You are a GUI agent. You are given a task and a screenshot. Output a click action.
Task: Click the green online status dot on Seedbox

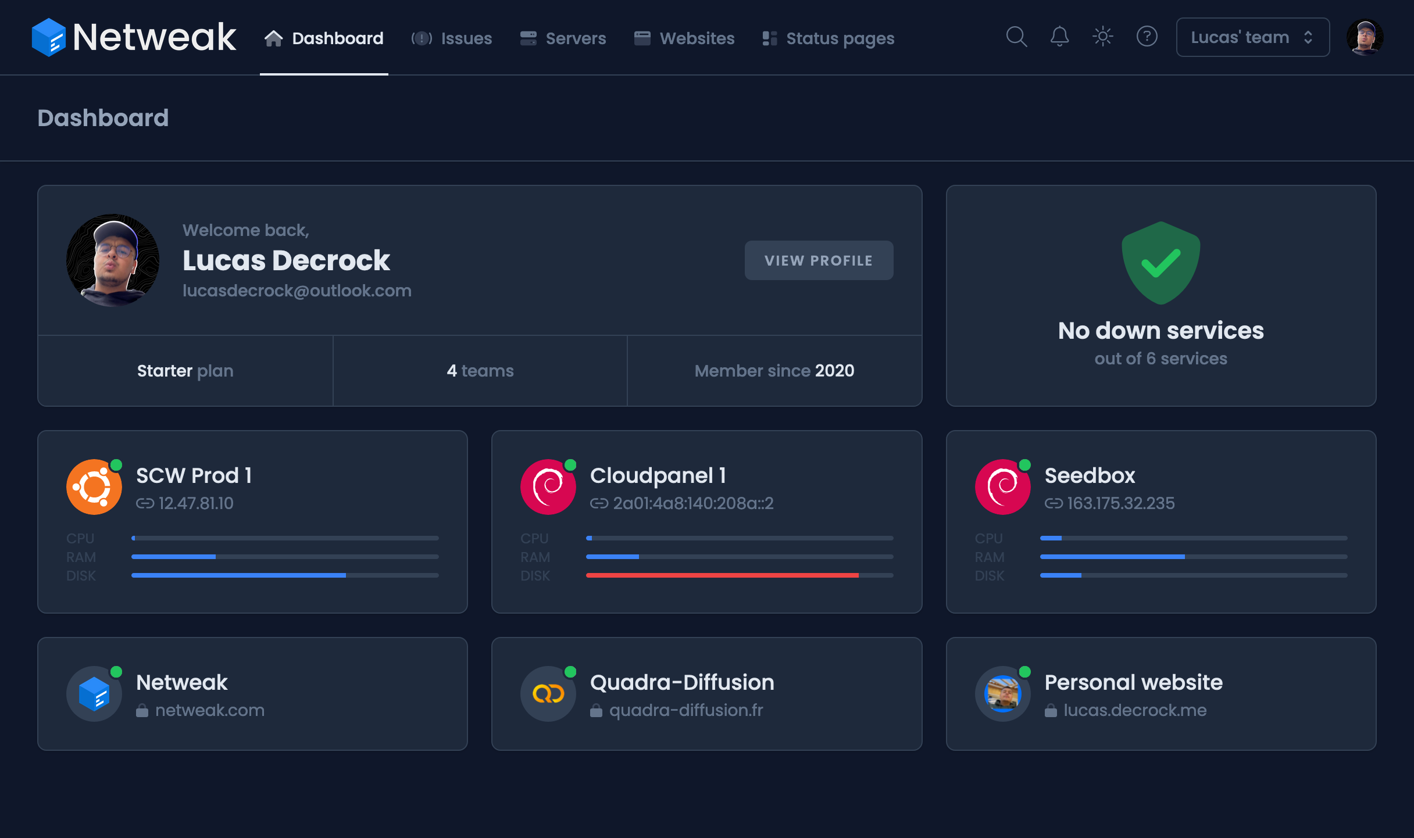(x=1024, y=465)
